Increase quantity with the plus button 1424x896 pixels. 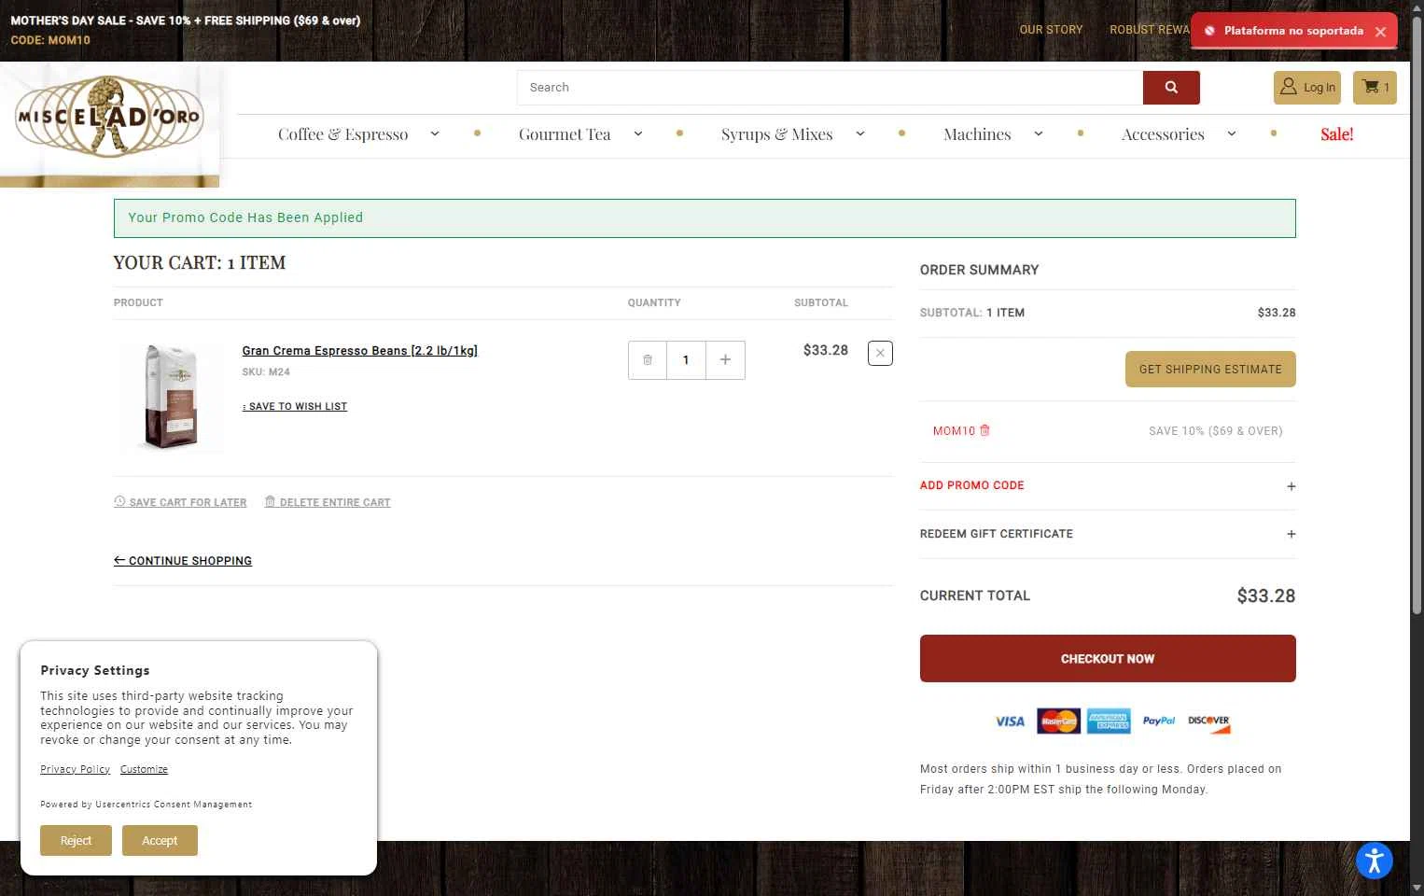pos(725,360)
